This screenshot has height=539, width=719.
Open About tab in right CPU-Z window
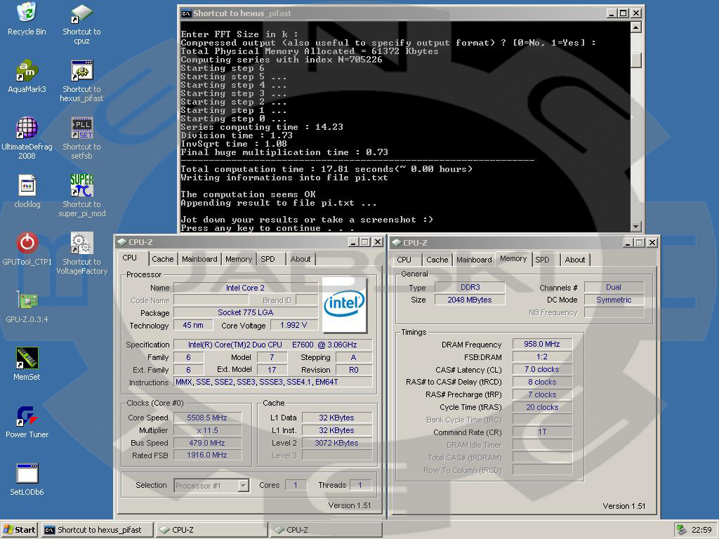575,260
